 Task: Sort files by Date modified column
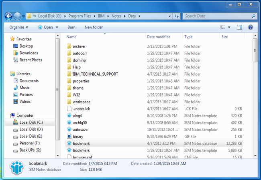point(159,37)
